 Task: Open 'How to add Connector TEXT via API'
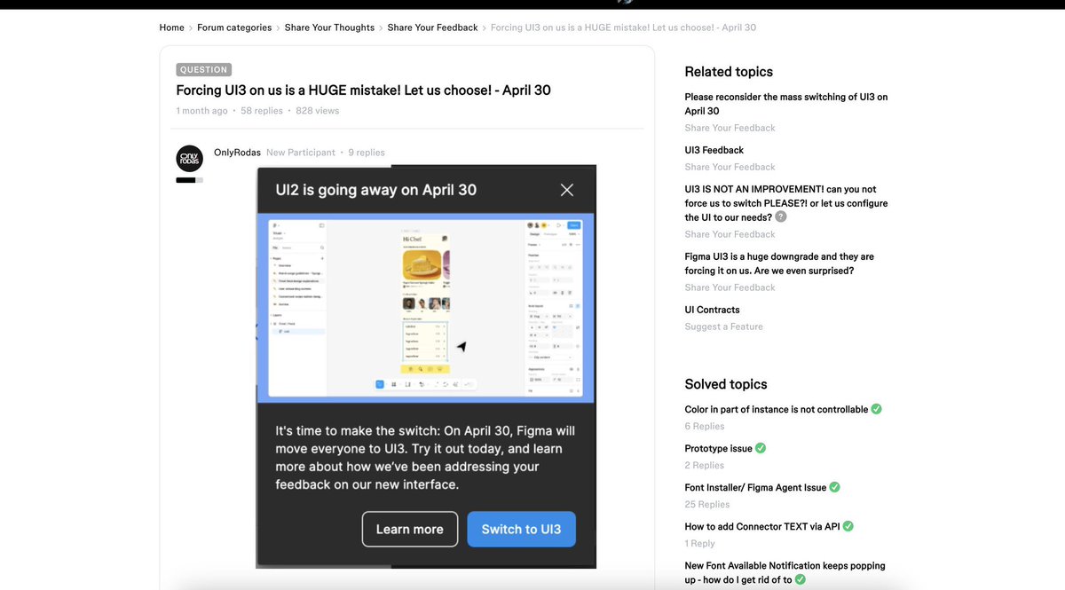tap(762, 526)
